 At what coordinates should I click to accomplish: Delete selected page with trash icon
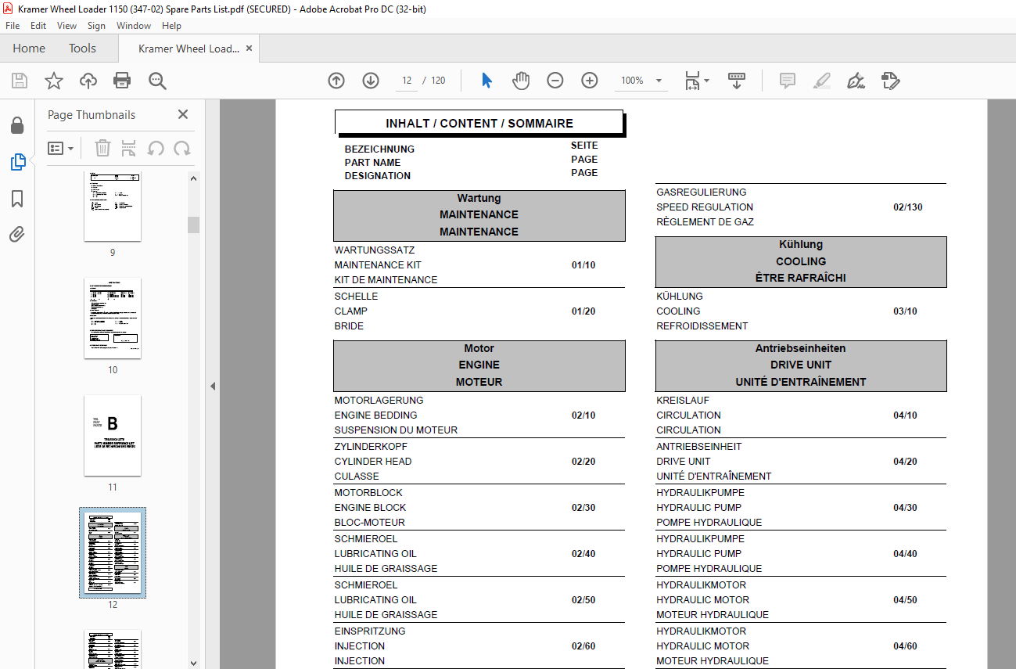[x=102, y=148]
